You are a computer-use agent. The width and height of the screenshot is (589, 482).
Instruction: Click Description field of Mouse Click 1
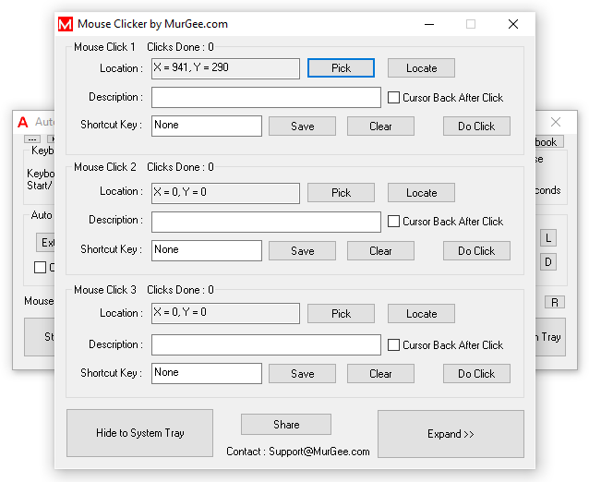pyautogui.click(x=266, y=98)
